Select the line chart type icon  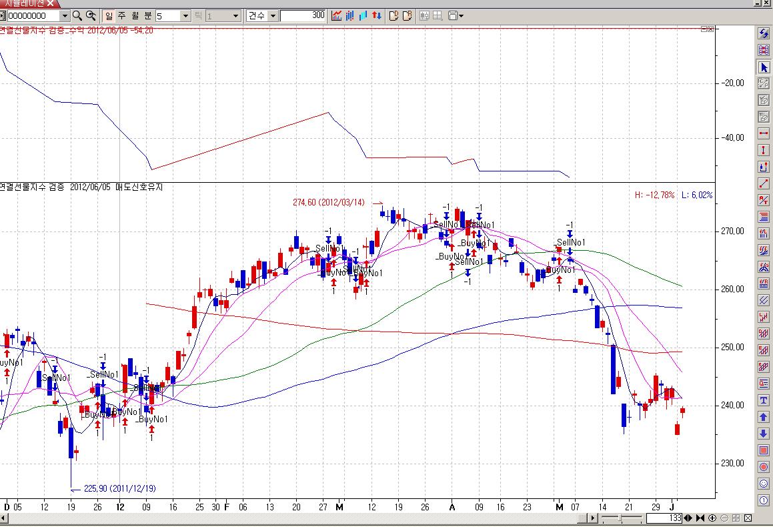click(337, 16)
